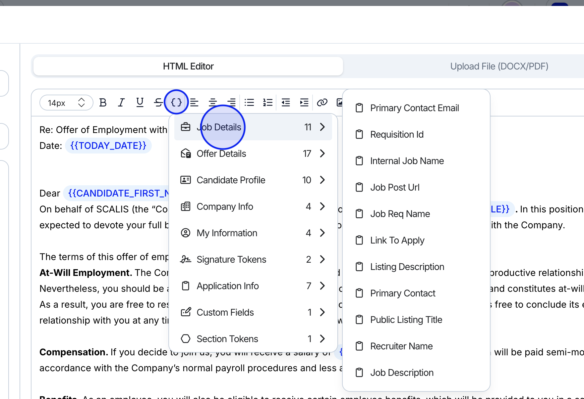Click the TODAY_DATE token in the document
The width and height of the screenshot is (584, 399).
pos(108,146)
